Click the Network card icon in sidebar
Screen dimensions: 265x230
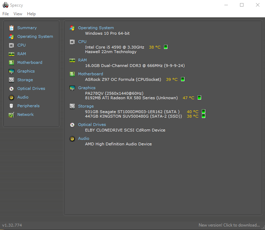point(11,115)
